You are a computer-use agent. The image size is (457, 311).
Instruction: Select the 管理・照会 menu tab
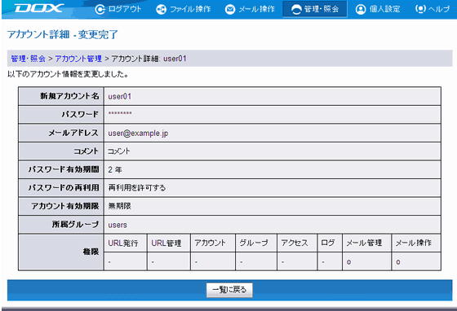315,9
